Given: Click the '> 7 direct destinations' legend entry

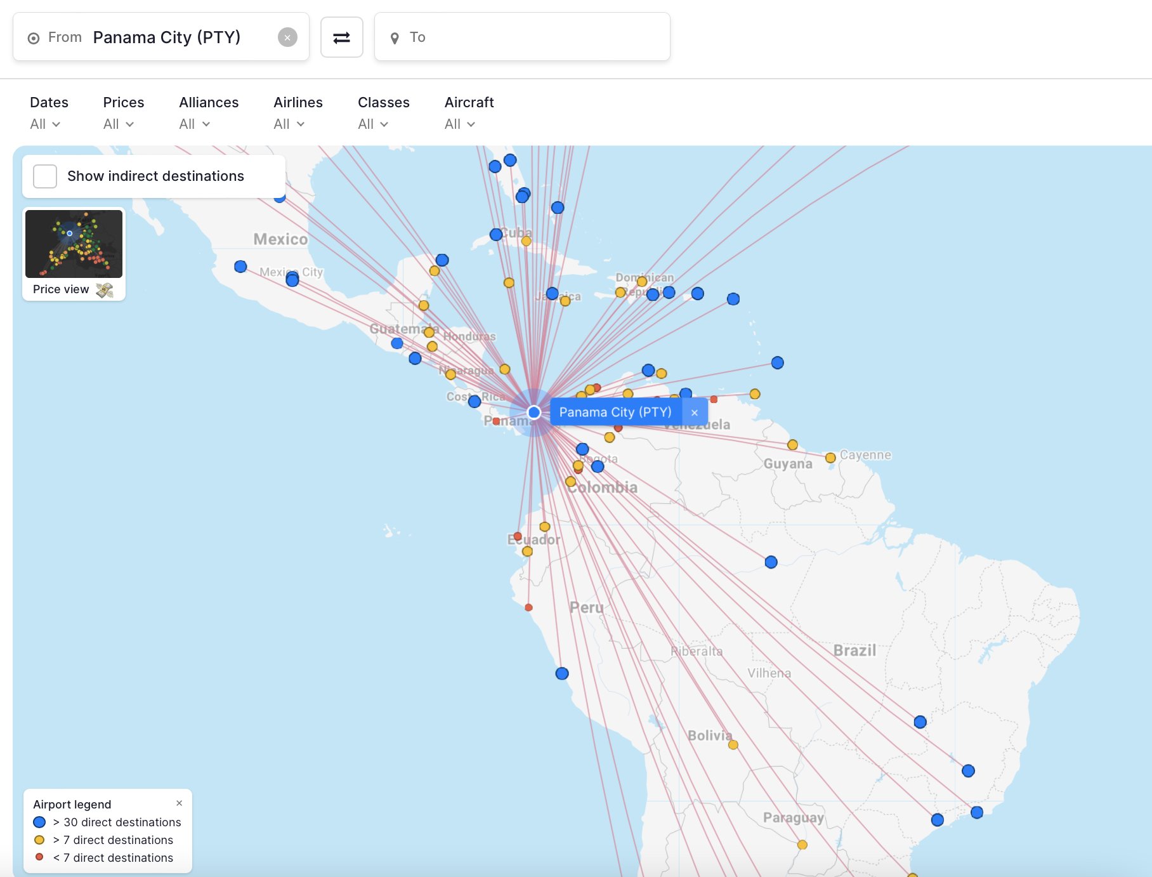Looking at the screenshot, I should click(x=103, y=840).
